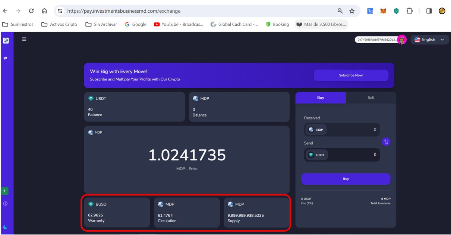
Task: Toggle the browser side panel
Action: 429,11
